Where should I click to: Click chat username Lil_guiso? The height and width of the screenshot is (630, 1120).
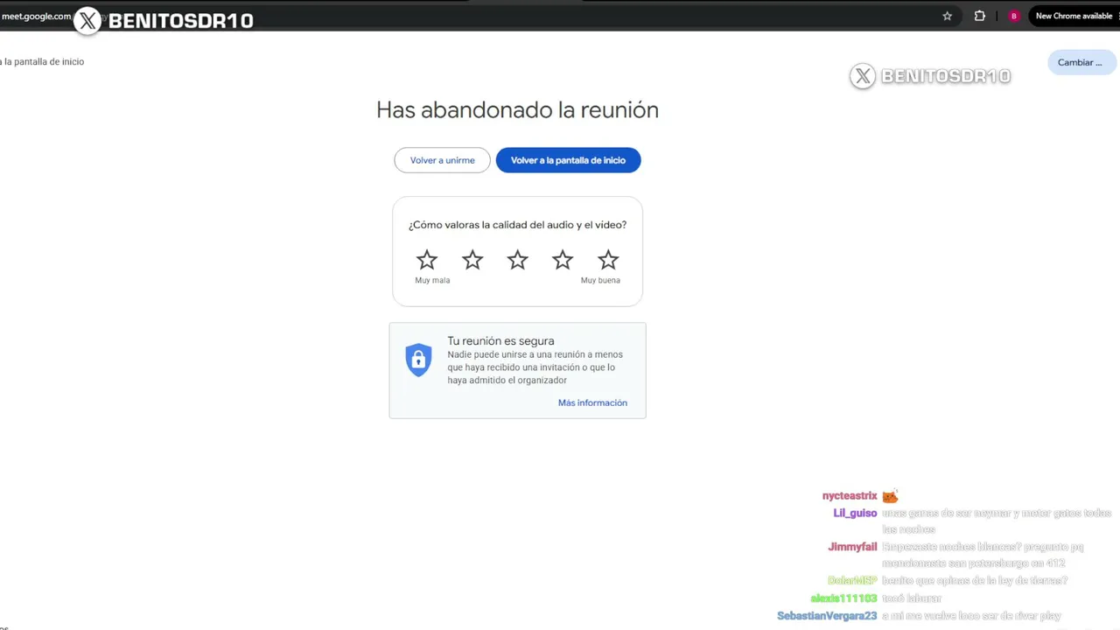click(x=855, y=514)
